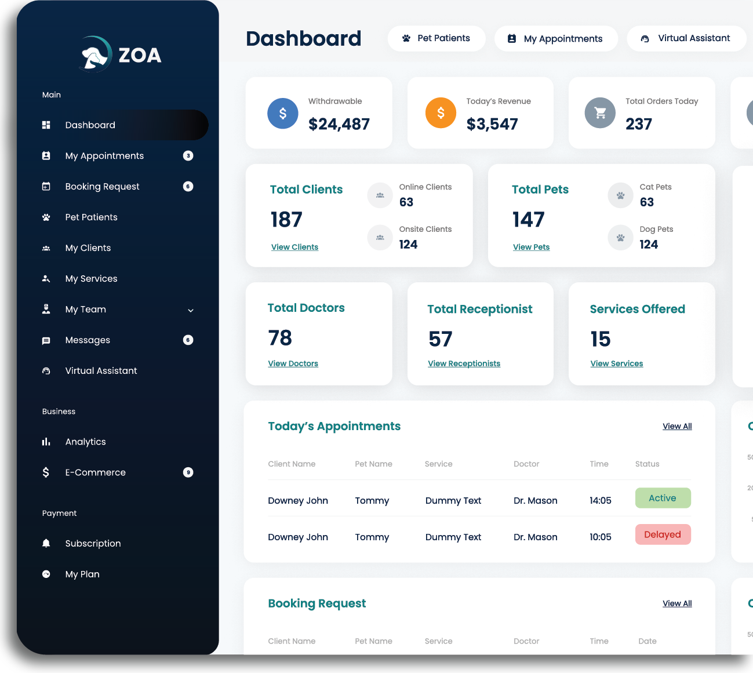Expand the My Team submenu chevron
This screenshot has height=673, width=753.
[191, 310]
